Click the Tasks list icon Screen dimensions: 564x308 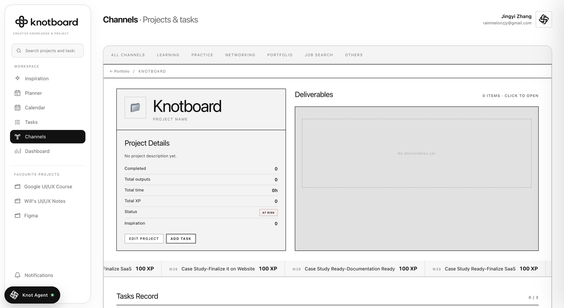[18, 122]
